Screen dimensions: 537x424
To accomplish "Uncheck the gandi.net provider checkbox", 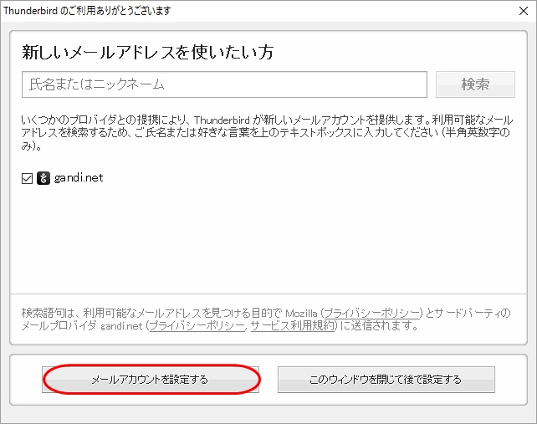I will click(28, 178).
